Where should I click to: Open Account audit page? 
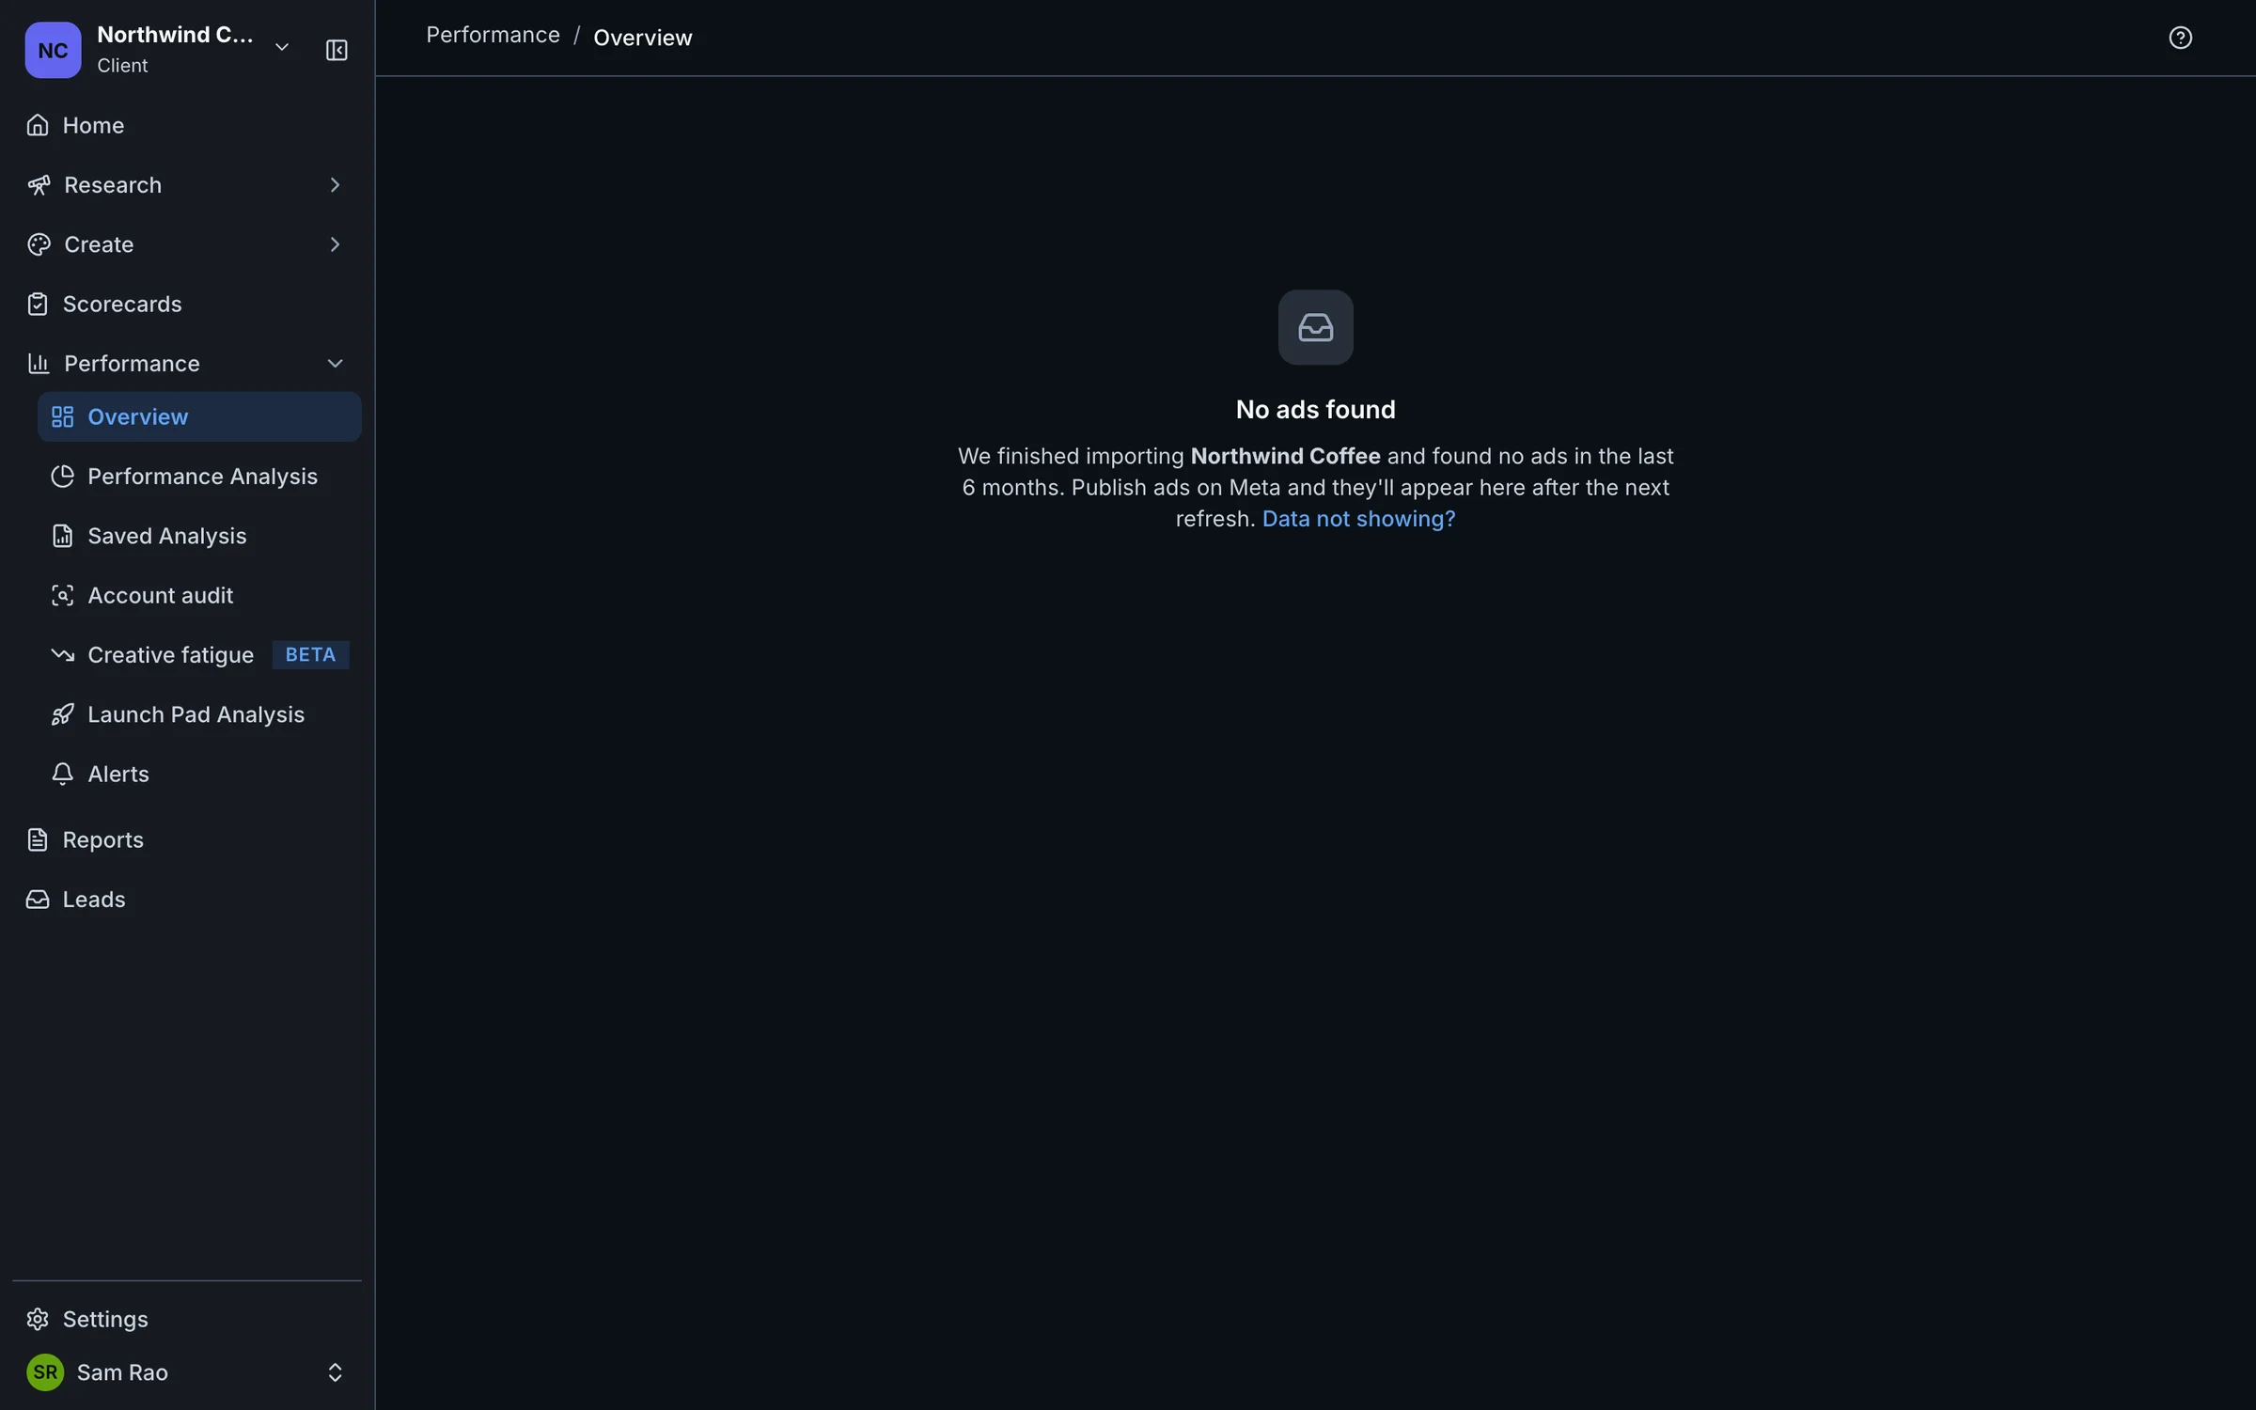199,595
